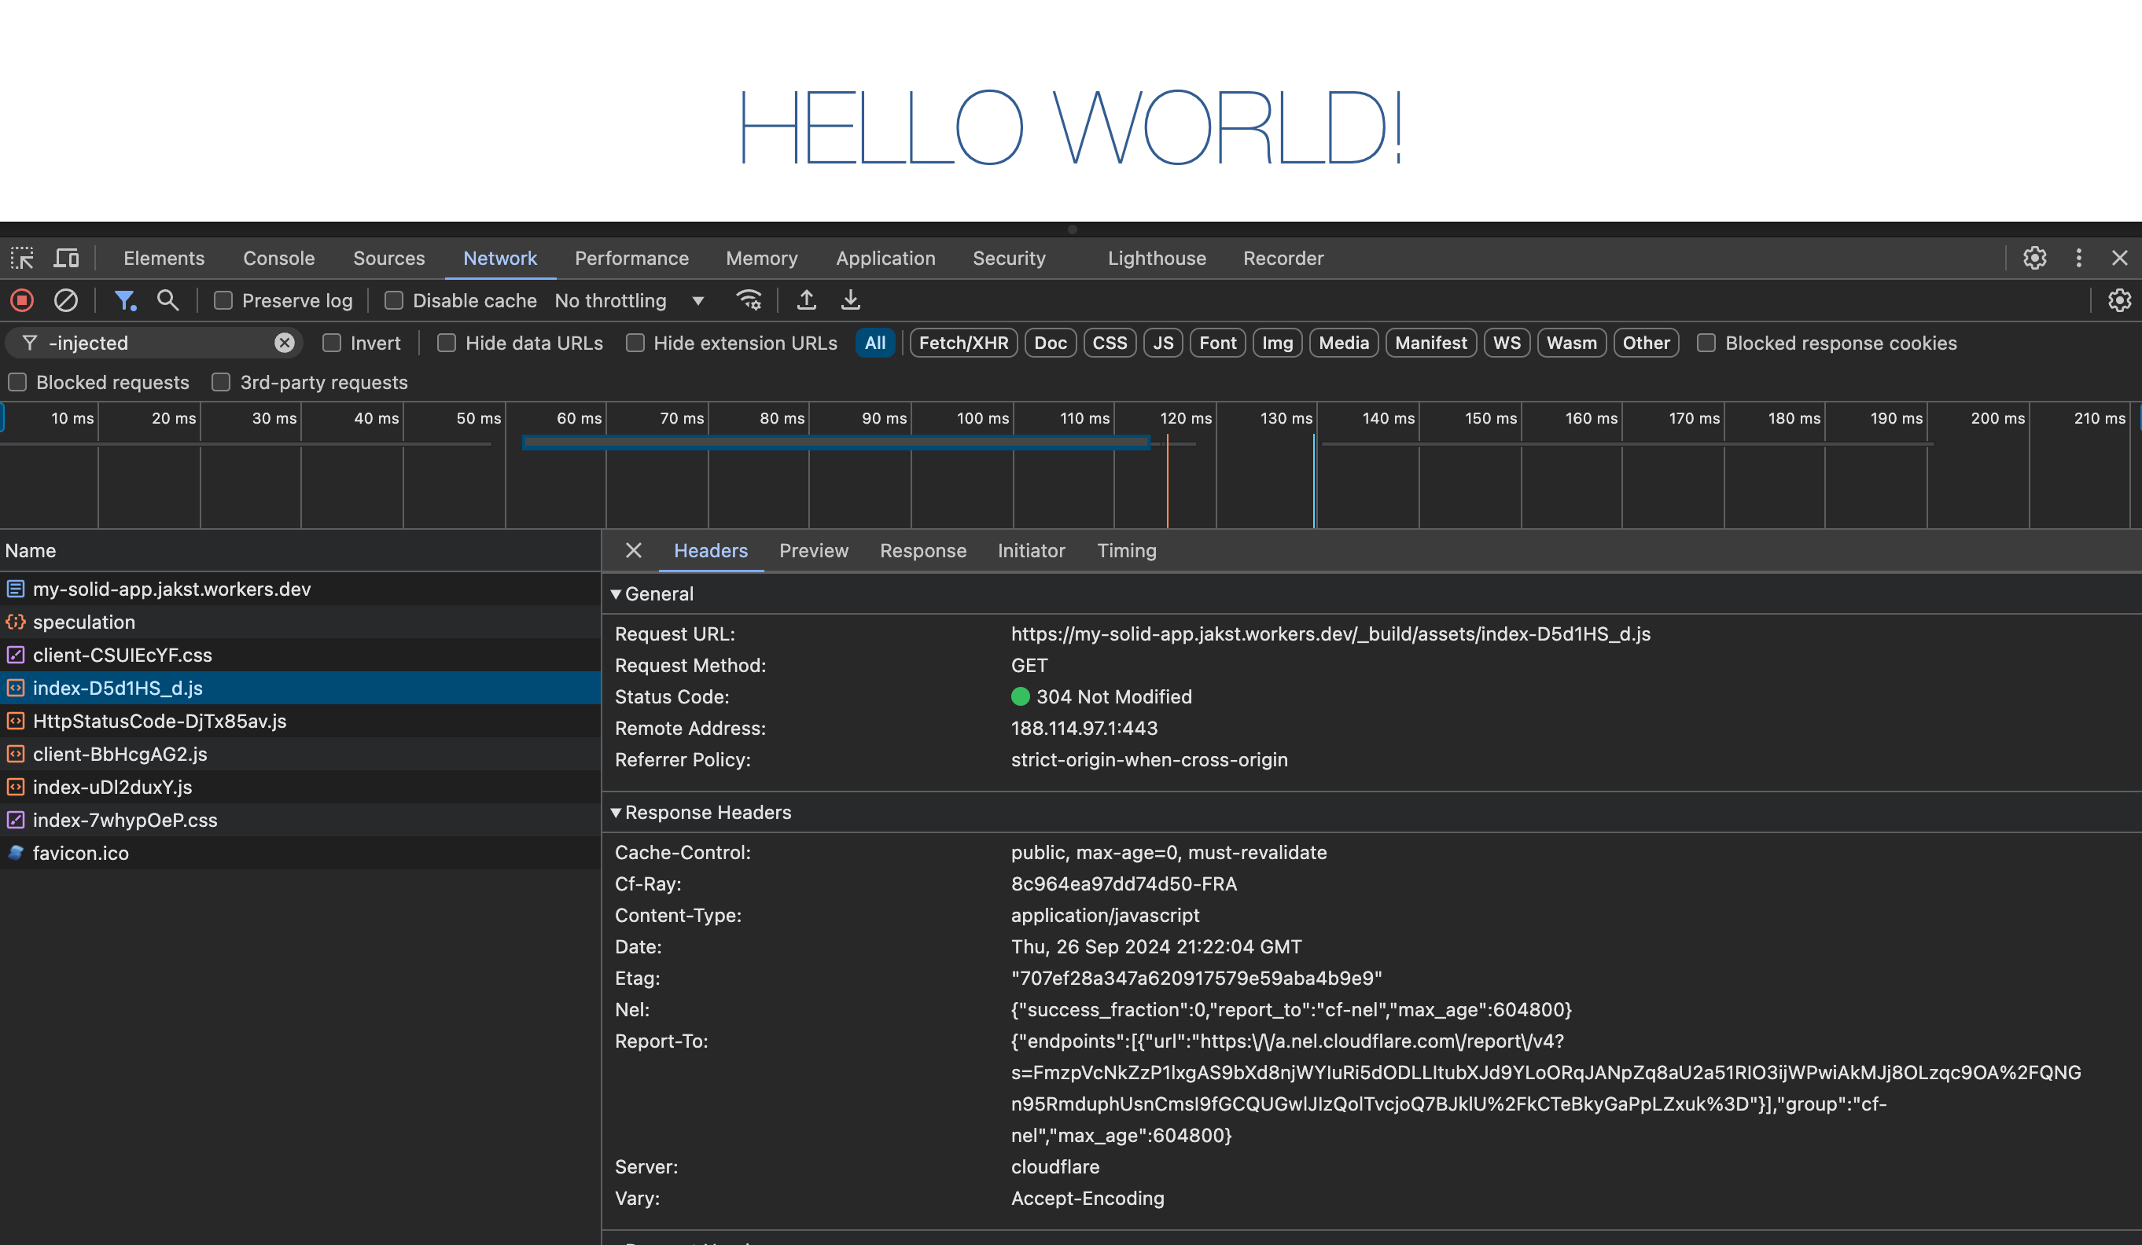Open the Preview tab for the request
The height and width of the screenshot is (1245, 2142).
point(812,551)
